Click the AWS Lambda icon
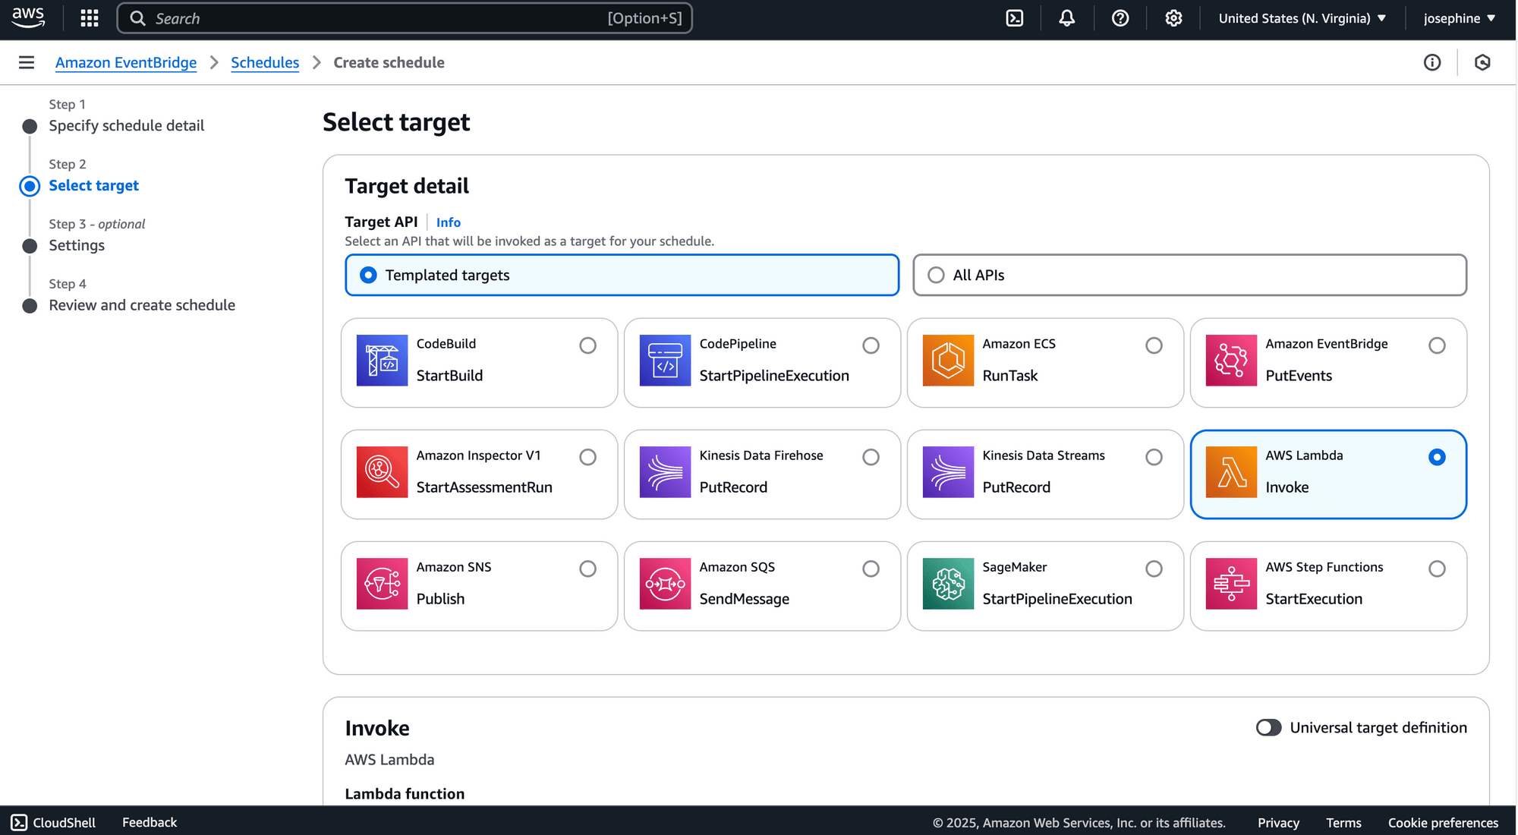 (x=1231, y=472)
